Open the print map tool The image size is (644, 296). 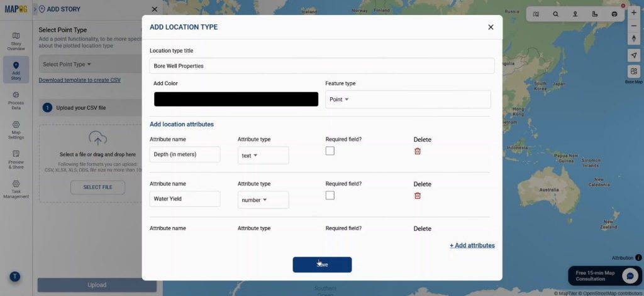point(614,14)
